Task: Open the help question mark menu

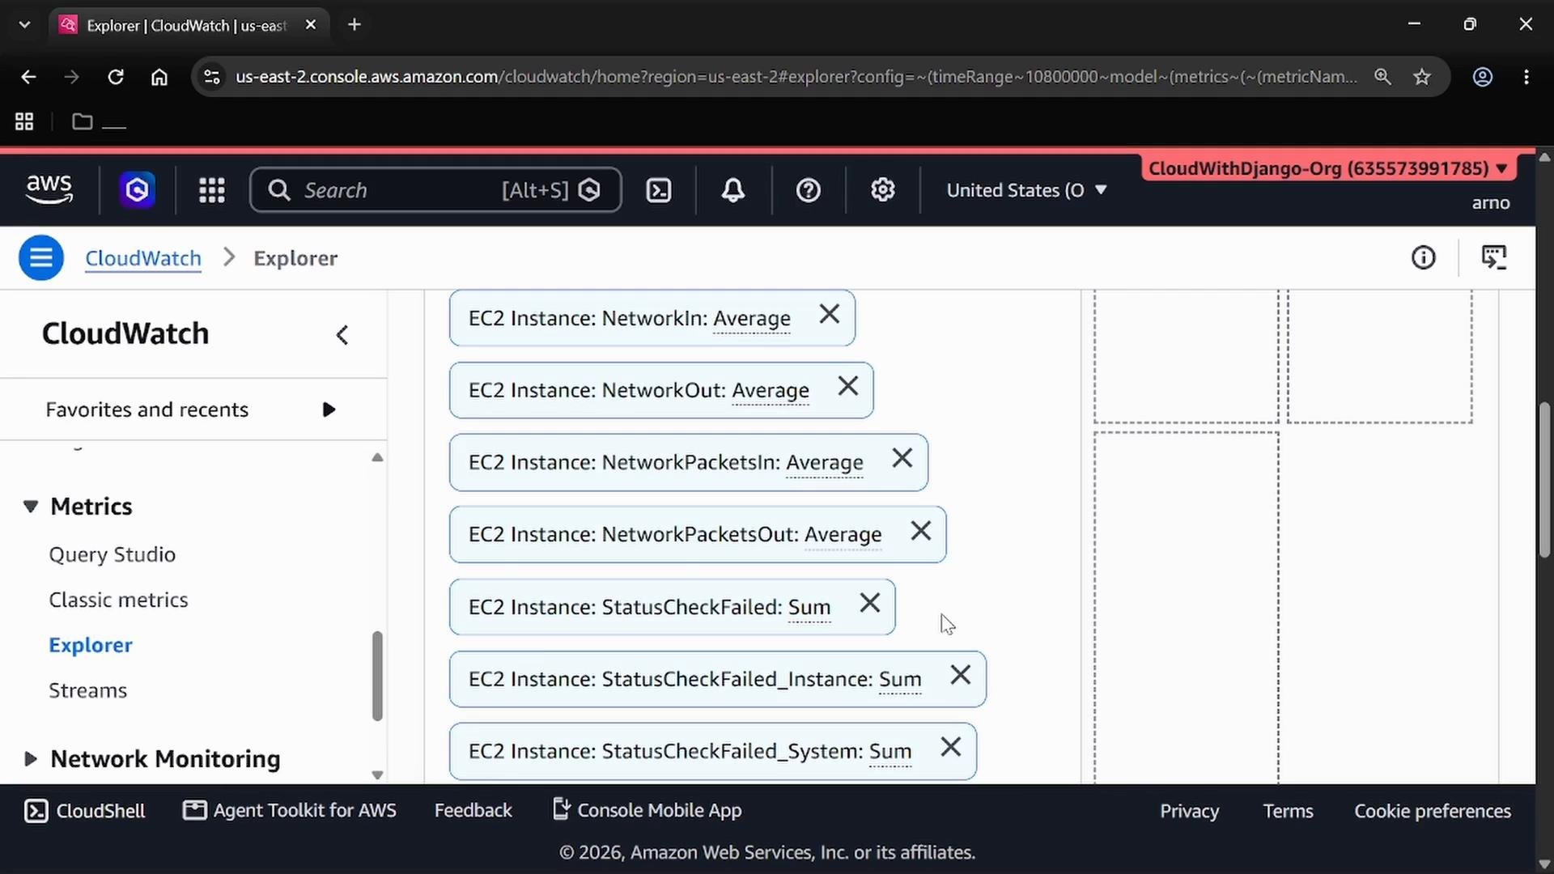Action: click(808, 190)
